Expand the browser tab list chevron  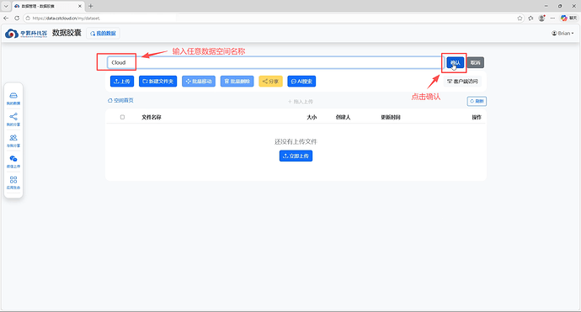click(x=6, y=6)
